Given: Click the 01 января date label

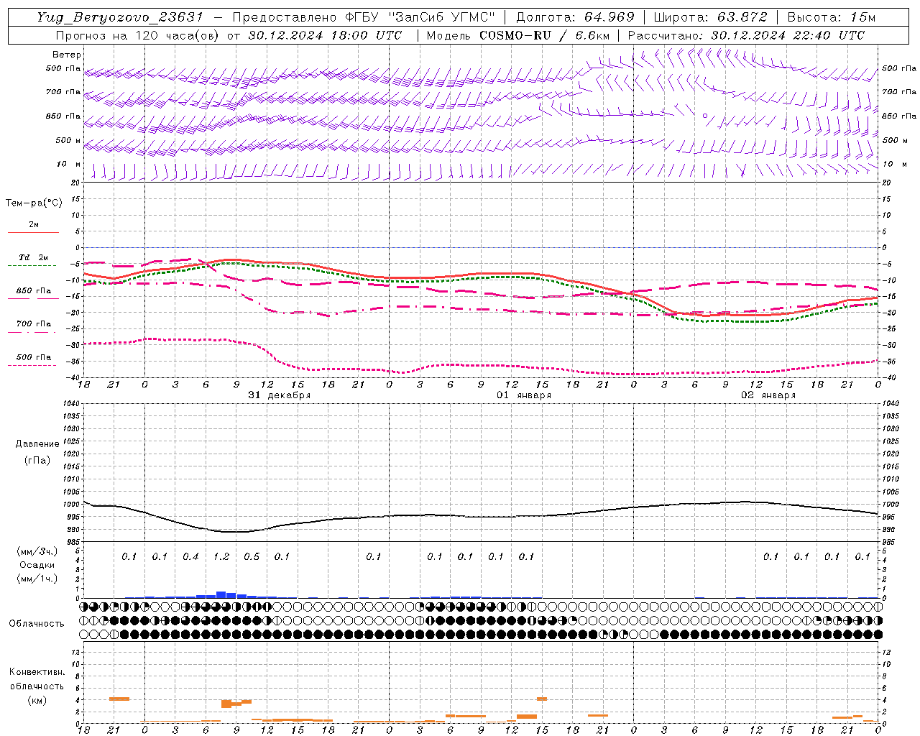Looking at the screenshot, I should (x=524, y=395).
